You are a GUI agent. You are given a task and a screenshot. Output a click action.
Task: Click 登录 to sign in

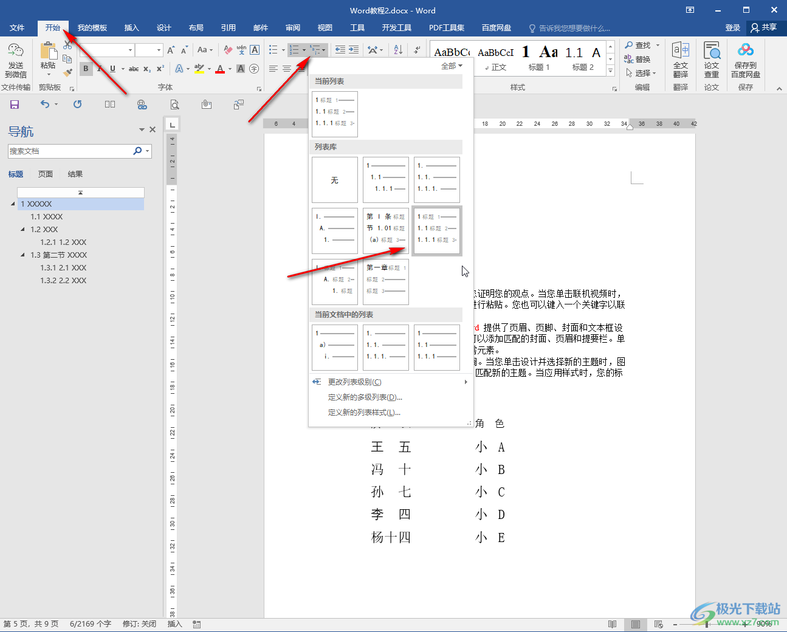(x=733, y=28)
